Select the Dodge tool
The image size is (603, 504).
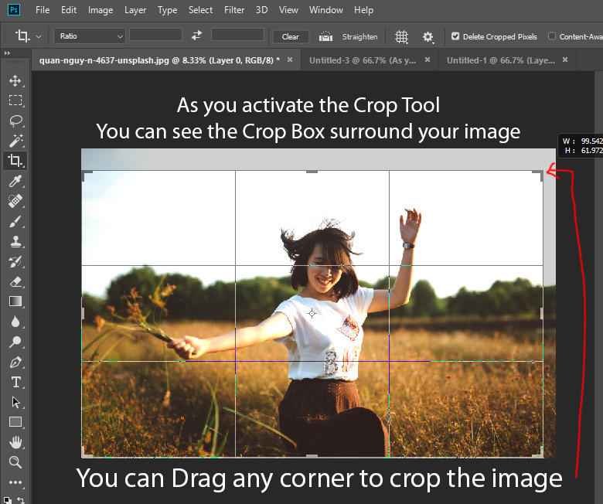pyautogui.click(x=15, y=342)
